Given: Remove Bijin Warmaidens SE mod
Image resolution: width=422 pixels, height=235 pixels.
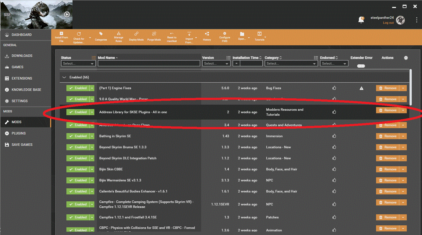Looking at the screenshot, I should point(388,180).
